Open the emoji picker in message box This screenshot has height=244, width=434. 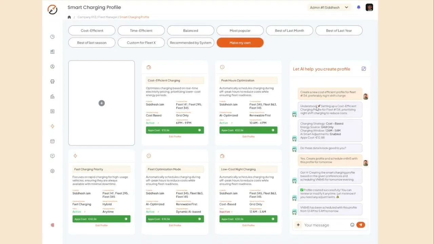[x=352, y=225]
